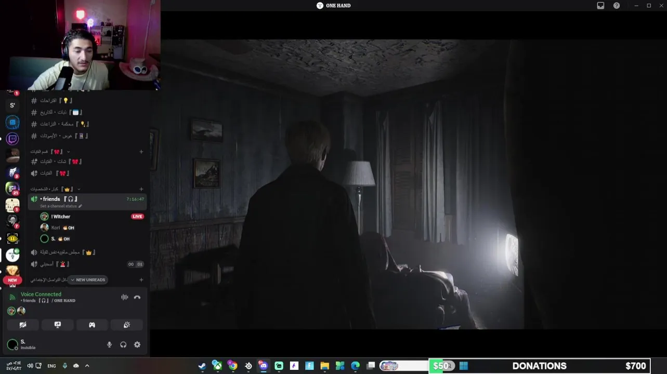Deafen audio using the headphones icon
667x374 pixels.
(x=123, y=344)
